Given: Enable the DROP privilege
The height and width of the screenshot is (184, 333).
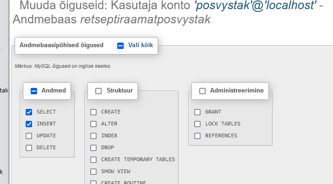Looking at the screenshot, I should 93,147.
